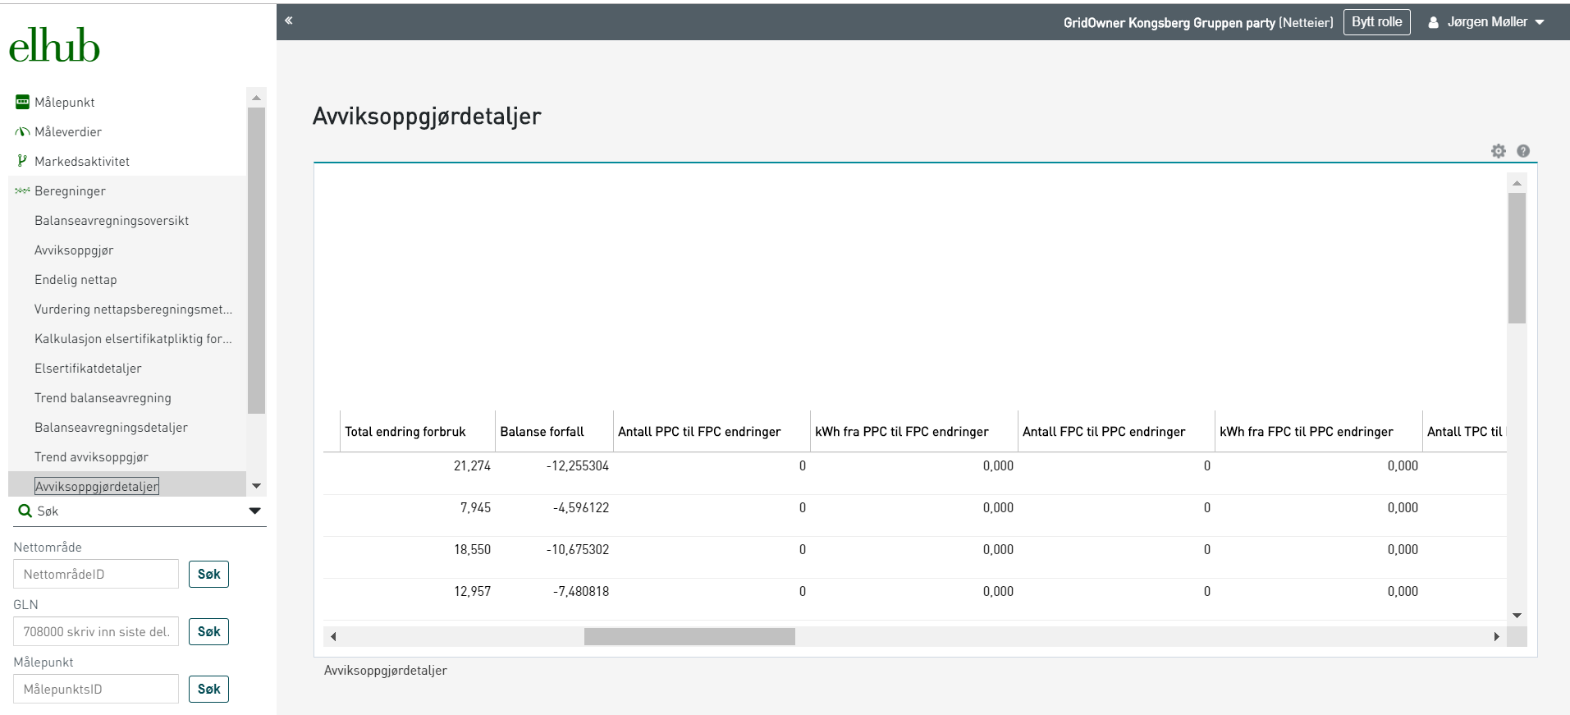Click Søk button for Nettområde
Screen dimensions: 1570x715
209,574
